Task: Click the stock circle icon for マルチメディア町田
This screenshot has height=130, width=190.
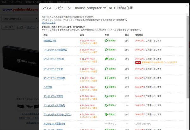Action: click(x=106, y=96)
